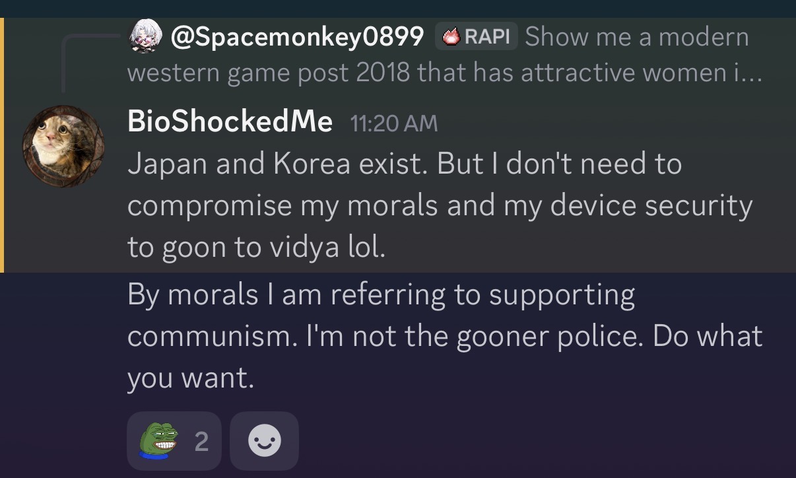796x478 pixels.
Task: Click the reaction count number 2
Action: point(201,442)
